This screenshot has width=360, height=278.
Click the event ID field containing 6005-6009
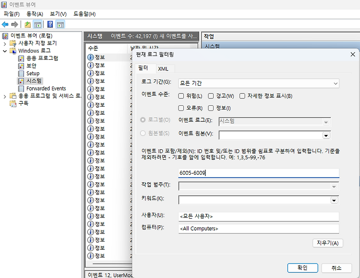259,173
